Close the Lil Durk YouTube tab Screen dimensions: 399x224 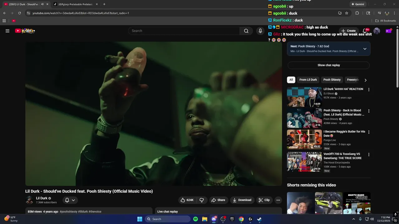tap(47, 4)
